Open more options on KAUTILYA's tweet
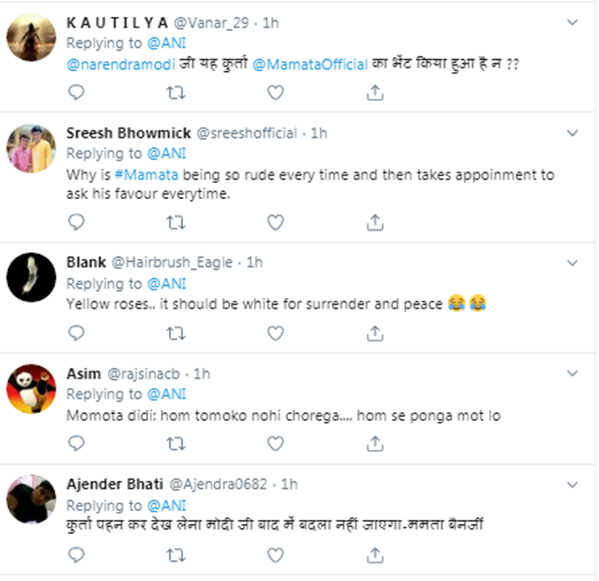 pos(573,23)
